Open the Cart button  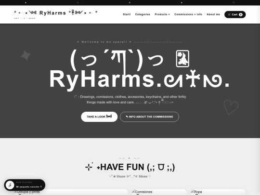coord(235,14)
